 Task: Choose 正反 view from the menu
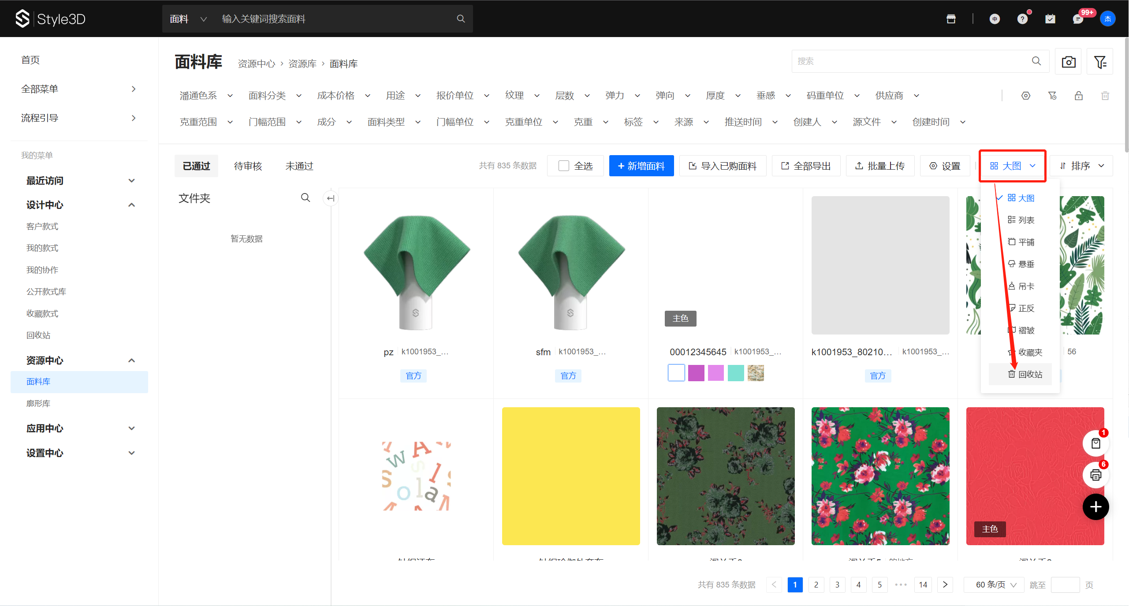(1021, 308)
